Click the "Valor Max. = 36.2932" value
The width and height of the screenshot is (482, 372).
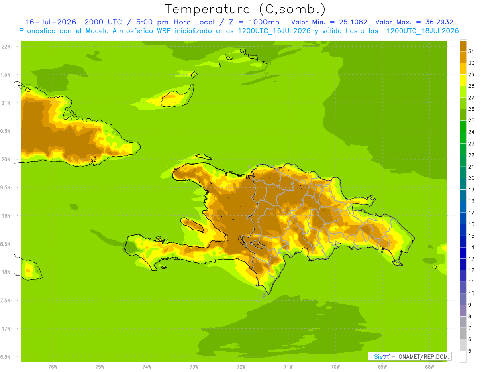[414, 22]
